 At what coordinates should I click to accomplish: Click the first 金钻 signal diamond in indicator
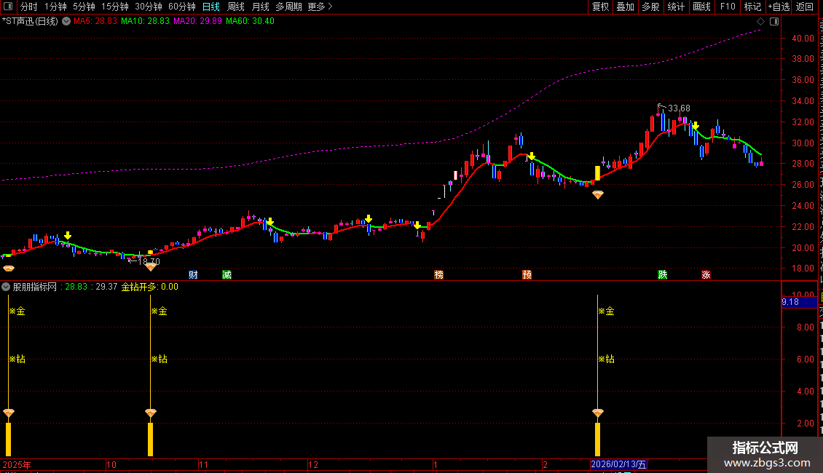point(9,413)
